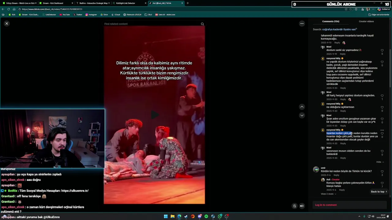Go to the next video

coord(302,115)
